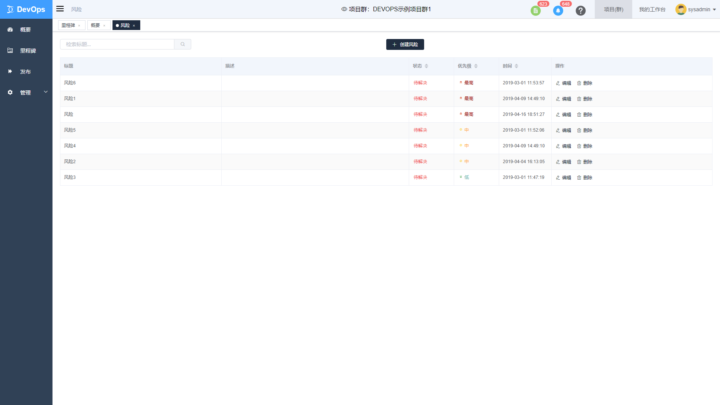Open 发布 in the sidebar
The width and height of the screenshot is (720, 405).
(x=26, y=72)
